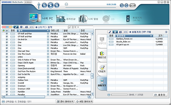The image size is (171, 105).
Task: Uncheck the Outlaw Torn checkbox
Action: pos(7,80)
